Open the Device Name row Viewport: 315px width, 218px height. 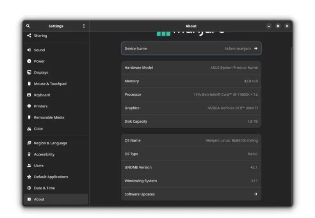pyautogui.click(x=191, y=49)
